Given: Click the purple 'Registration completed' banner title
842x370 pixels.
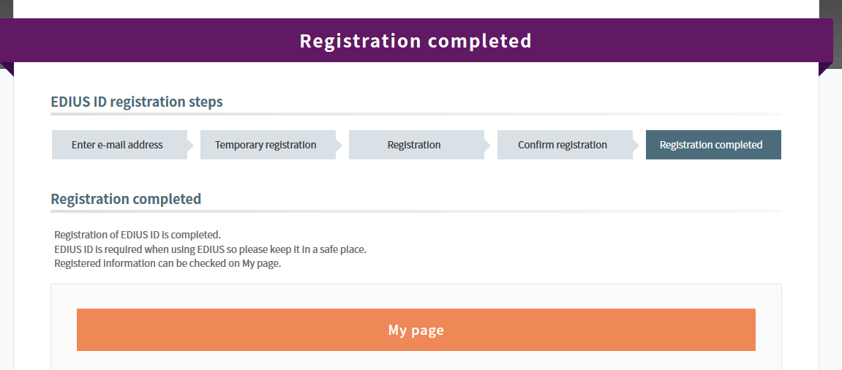Looking at the screenshot, I should (x=416, y=41).
